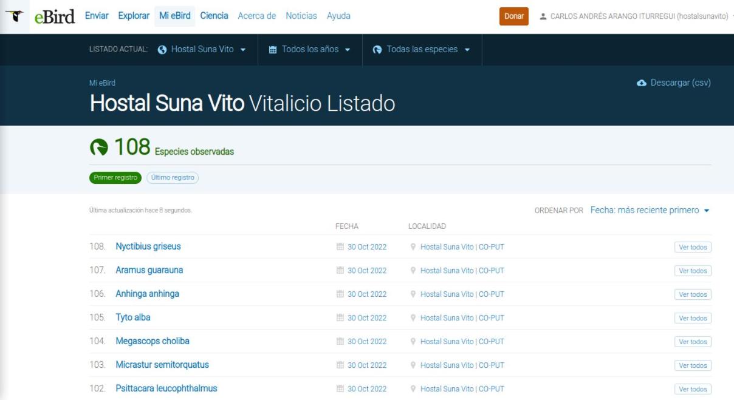Open the Aramus guarauna species link
The image size is (734, 400).
coord(149,270)
